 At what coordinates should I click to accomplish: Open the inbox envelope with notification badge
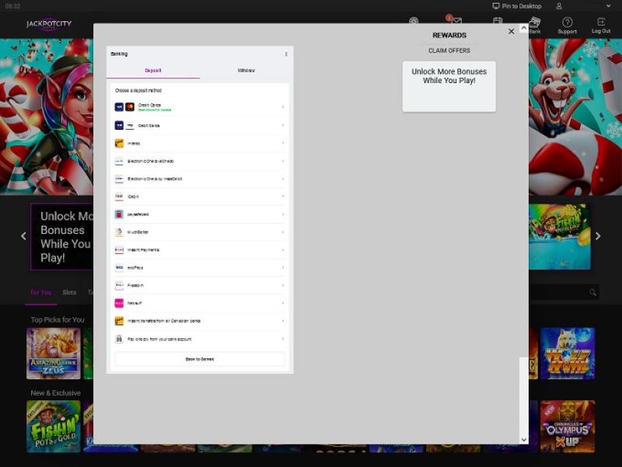point(456,22)
